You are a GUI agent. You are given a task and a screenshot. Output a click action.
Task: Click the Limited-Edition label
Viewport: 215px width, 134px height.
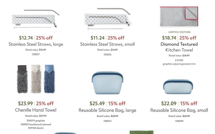[179, 32]
